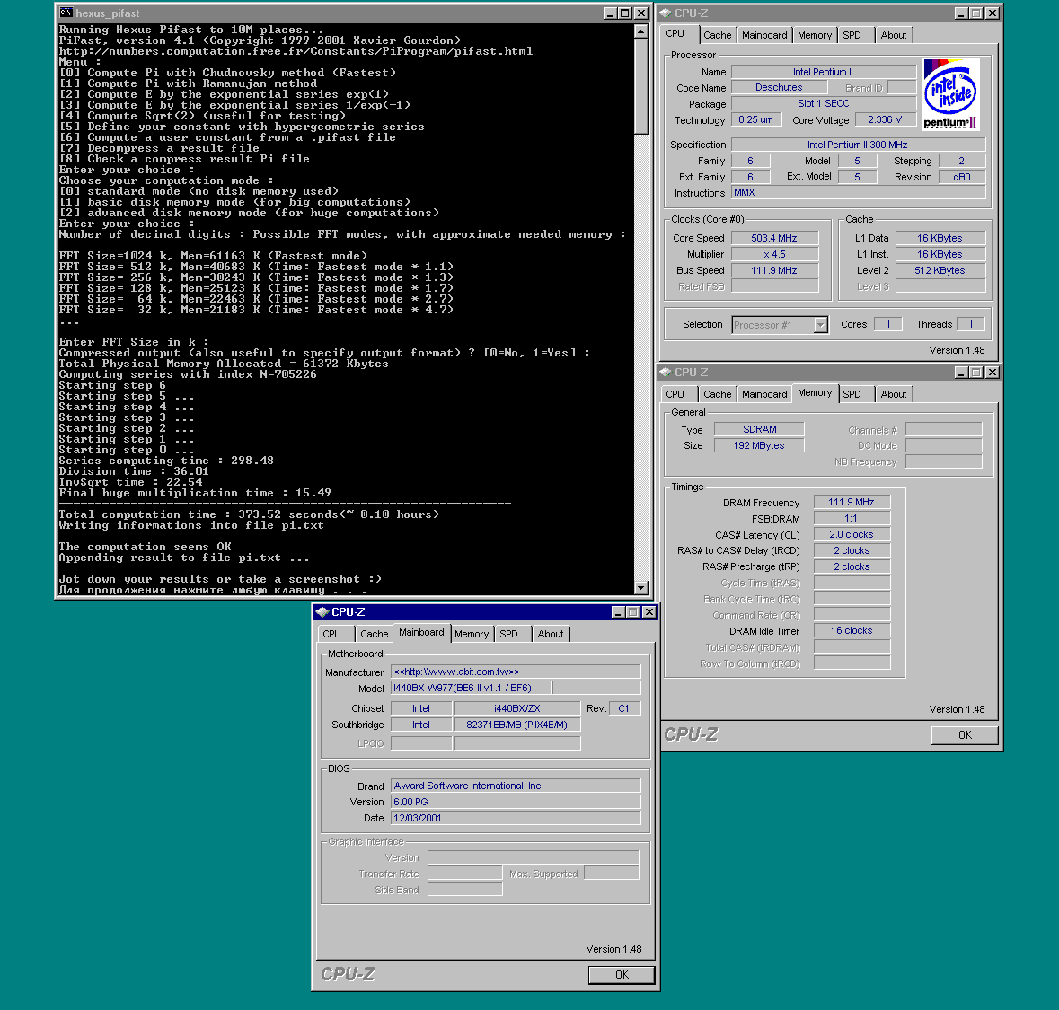This screenshot has height=1010, width=1059.
Task: Click the BIOS Version 6.00 PG field
Action: (516, 802)
